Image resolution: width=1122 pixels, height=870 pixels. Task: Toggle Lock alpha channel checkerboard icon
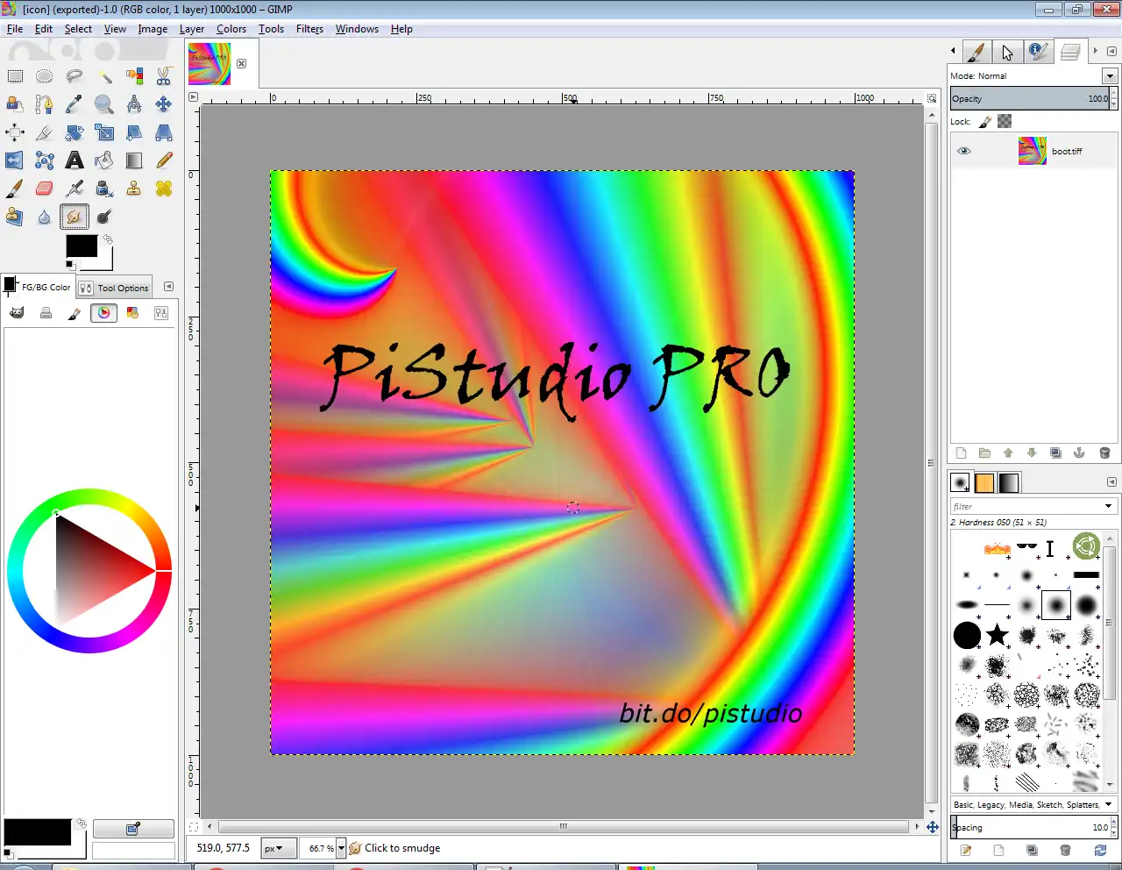pyautogui.click(x=1005, y=122)
